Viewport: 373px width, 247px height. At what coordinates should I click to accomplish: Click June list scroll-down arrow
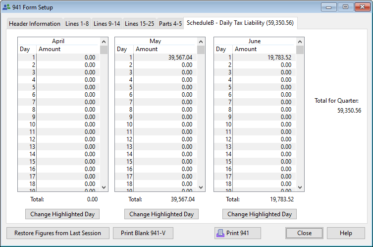tap(300, 187)
